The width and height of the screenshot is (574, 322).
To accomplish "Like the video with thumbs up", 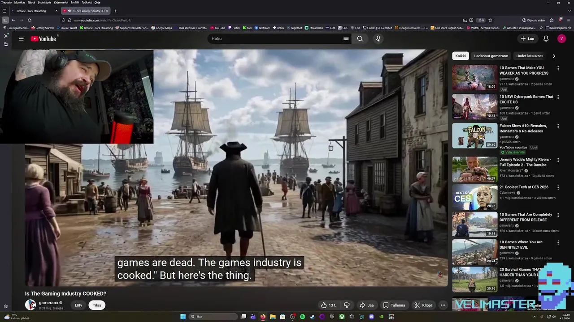I will pos(328,305).
